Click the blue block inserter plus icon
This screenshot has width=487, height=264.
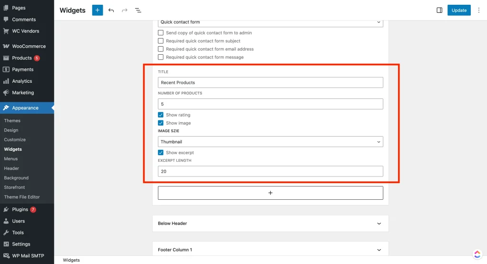coord(97,10)
